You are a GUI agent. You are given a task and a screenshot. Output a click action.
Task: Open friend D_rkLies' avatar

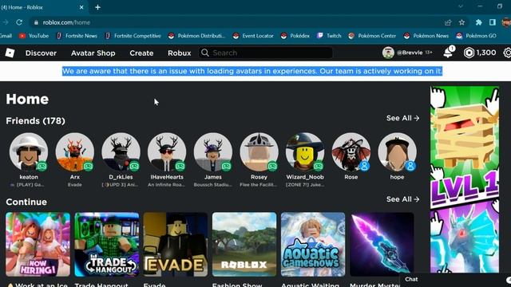(x=121, y=151)
